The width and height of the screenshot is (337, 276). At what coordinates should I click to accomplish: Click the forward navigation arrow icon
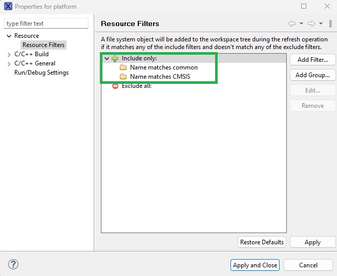click(x=312, y=24)
